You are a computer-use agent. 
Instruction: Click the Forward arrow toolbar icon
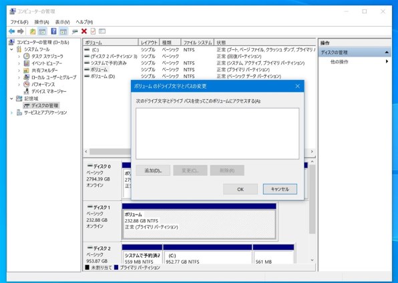click(x=21, y=31)
